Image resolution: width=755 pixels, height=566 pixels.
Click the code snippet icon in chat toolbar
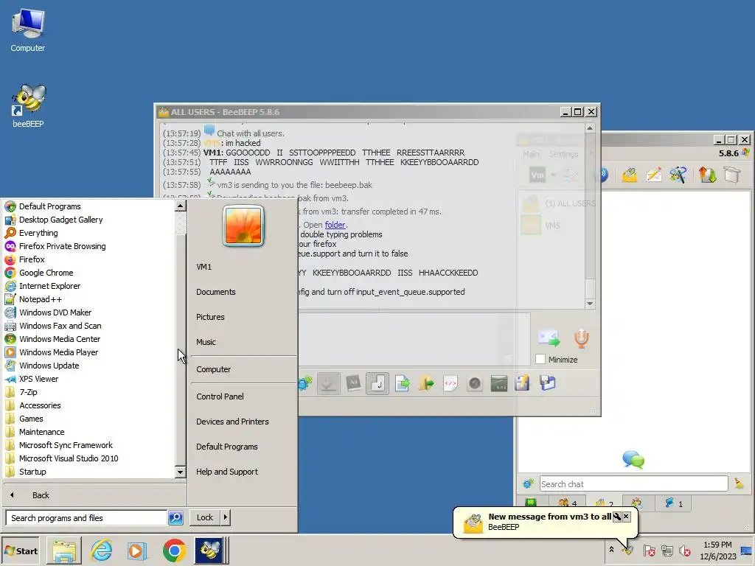pos(450,383)
